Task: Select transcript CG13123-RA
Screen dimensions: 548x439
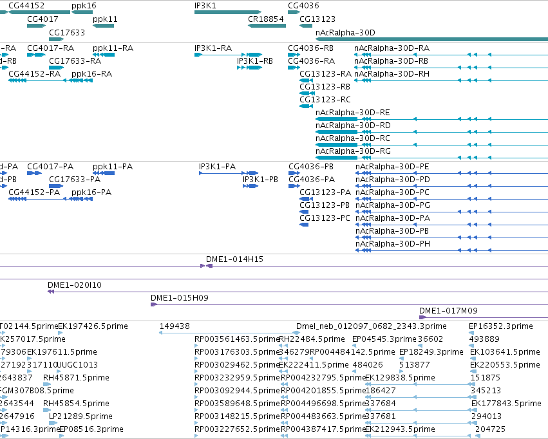Action: pos(325,73)
